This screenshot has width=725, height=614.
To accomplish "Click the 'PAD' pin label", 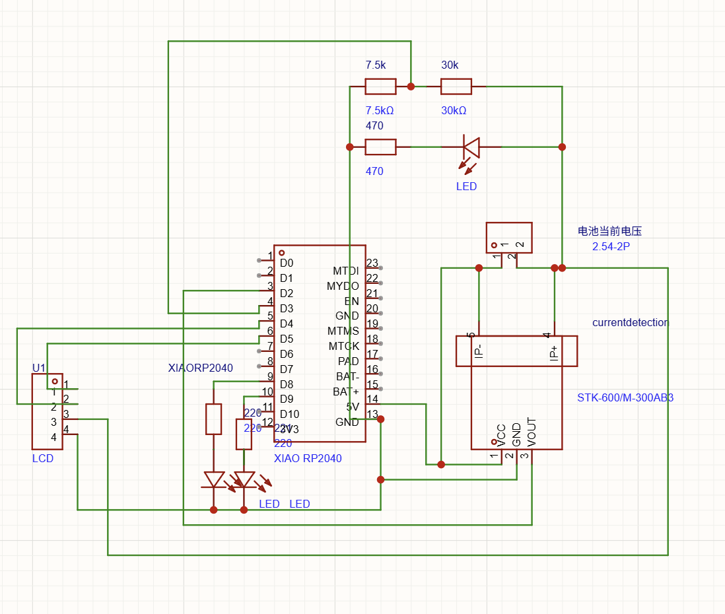I will [x=349, y=362].
